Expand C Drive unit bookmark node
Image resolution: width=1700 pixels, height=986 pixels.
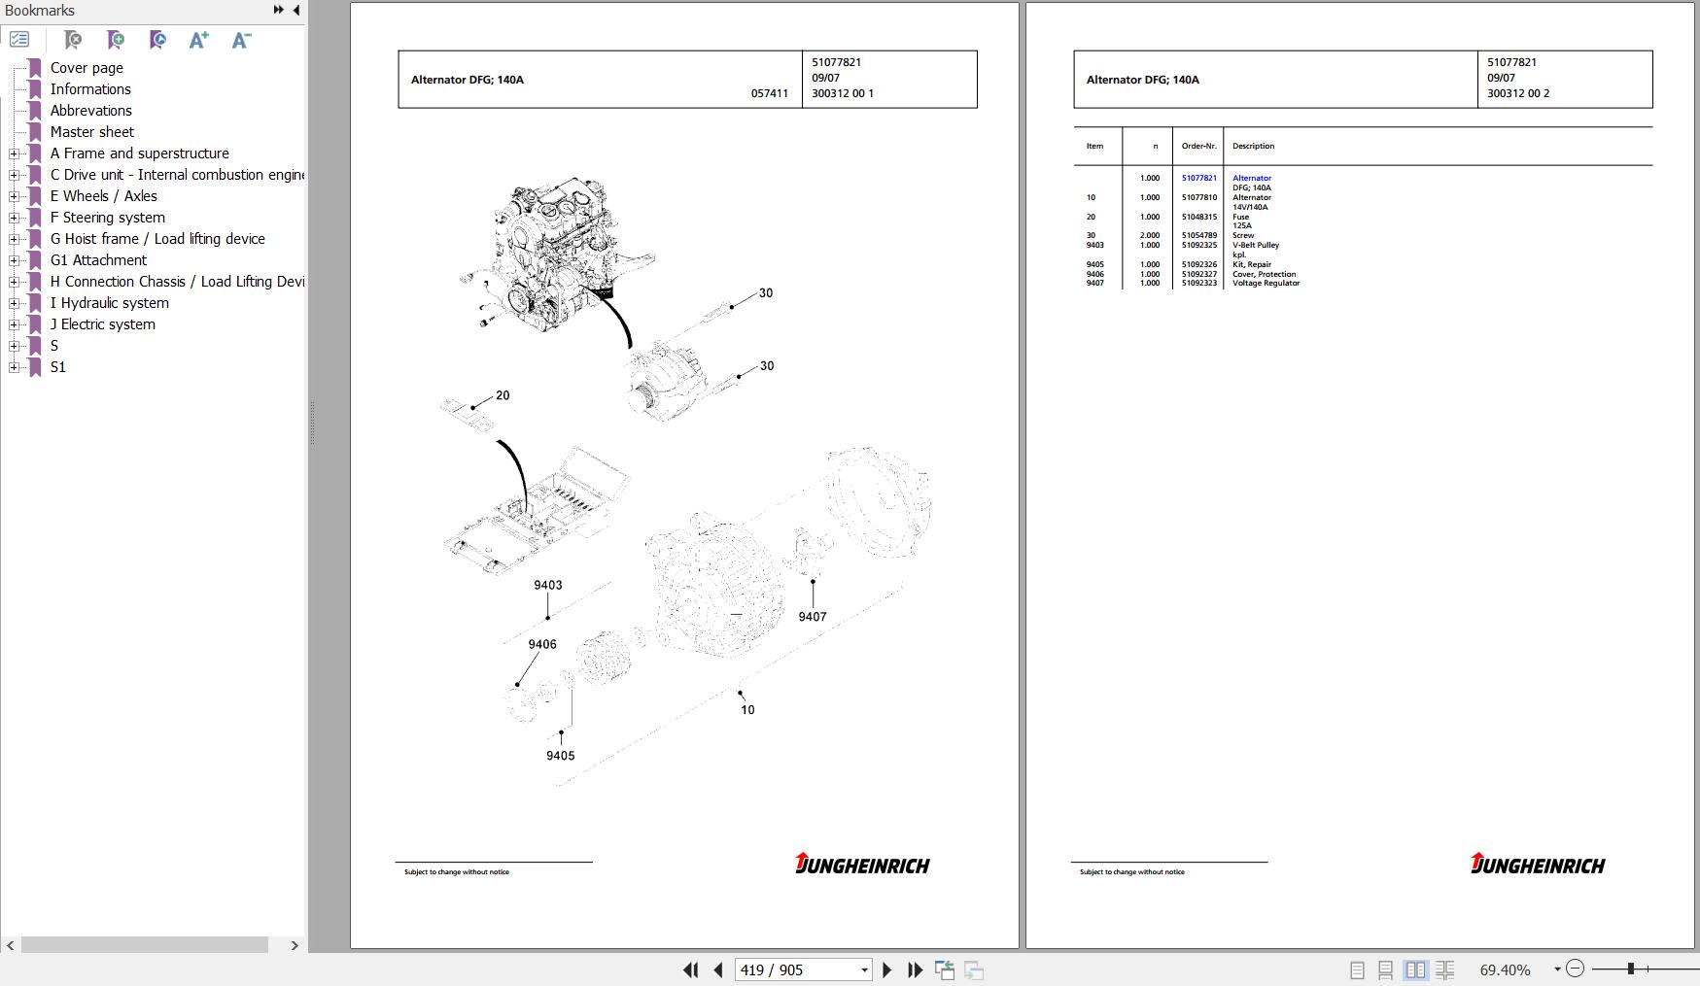(14, 175)
